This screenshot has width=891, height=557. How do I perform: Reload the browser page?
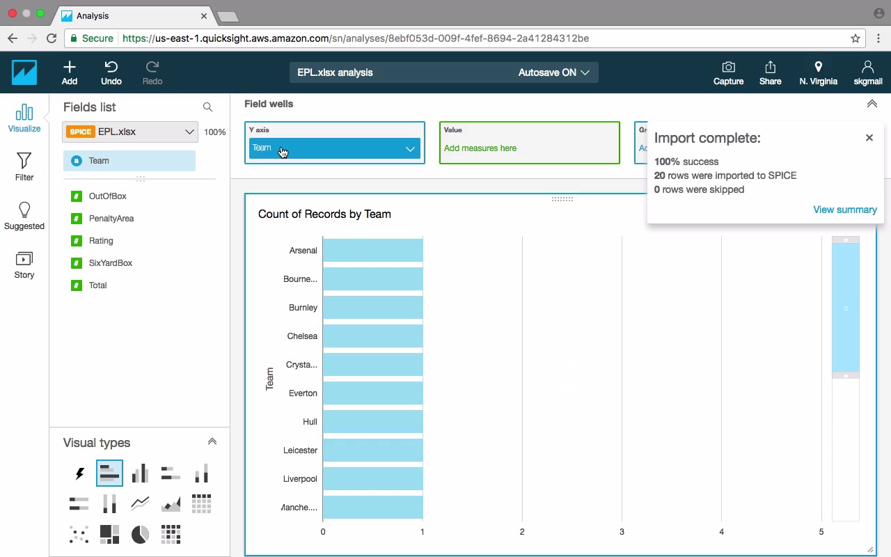(52, 38)
